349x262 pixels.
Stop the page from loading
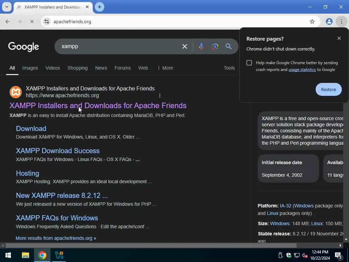point(32,21)
